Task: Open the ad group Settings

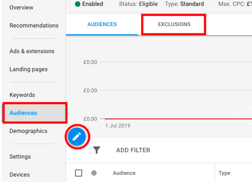Action: (x=20, y=157)
